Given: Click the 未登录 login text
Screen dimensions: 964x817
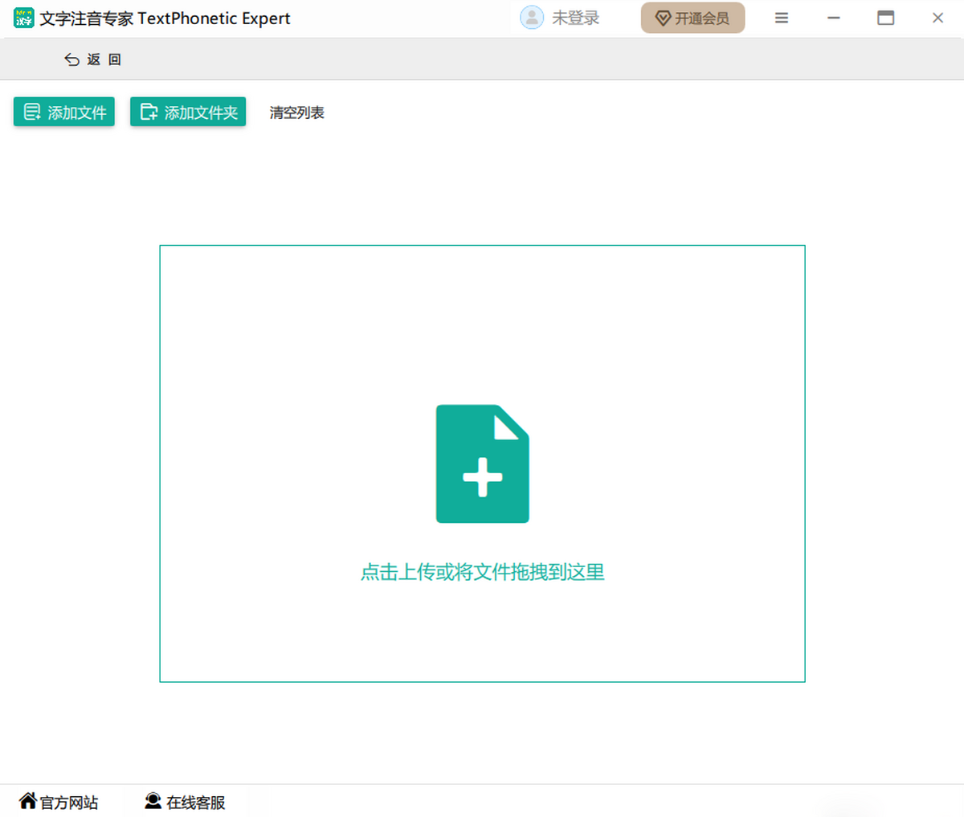Looking at the screenshot, I should tap(575, 18).
